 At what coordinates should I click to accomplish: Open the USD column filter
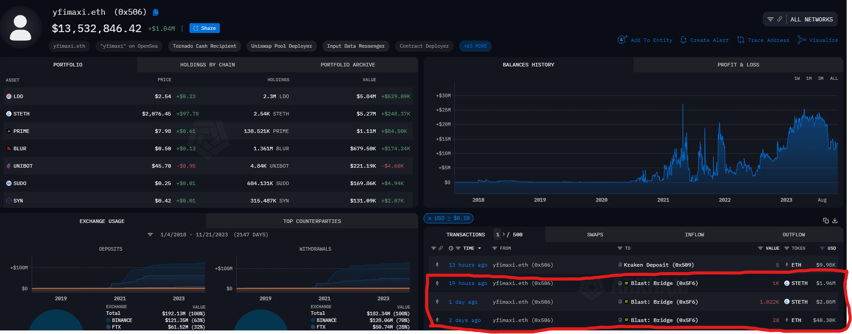822,248
